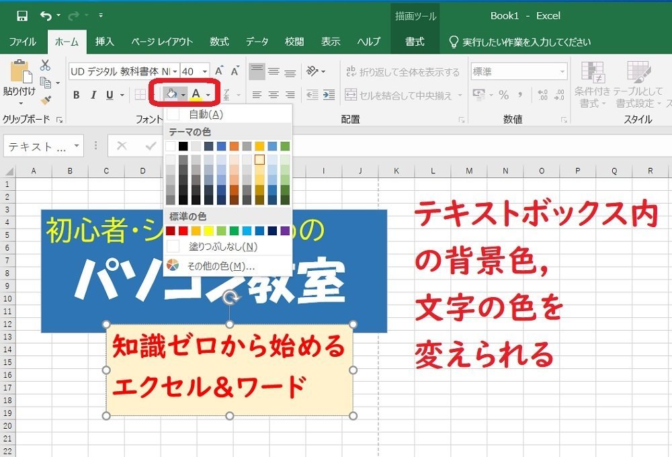
Task: Open the font name dropdown
Action: pos(176,71)
